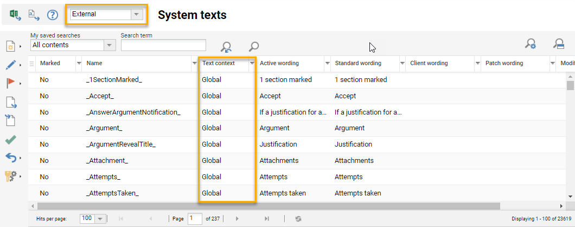This screenshot has width=575, height=227.
Task: Click the Excel export icon
Action: pyautogui.click(x=15, y=15)
